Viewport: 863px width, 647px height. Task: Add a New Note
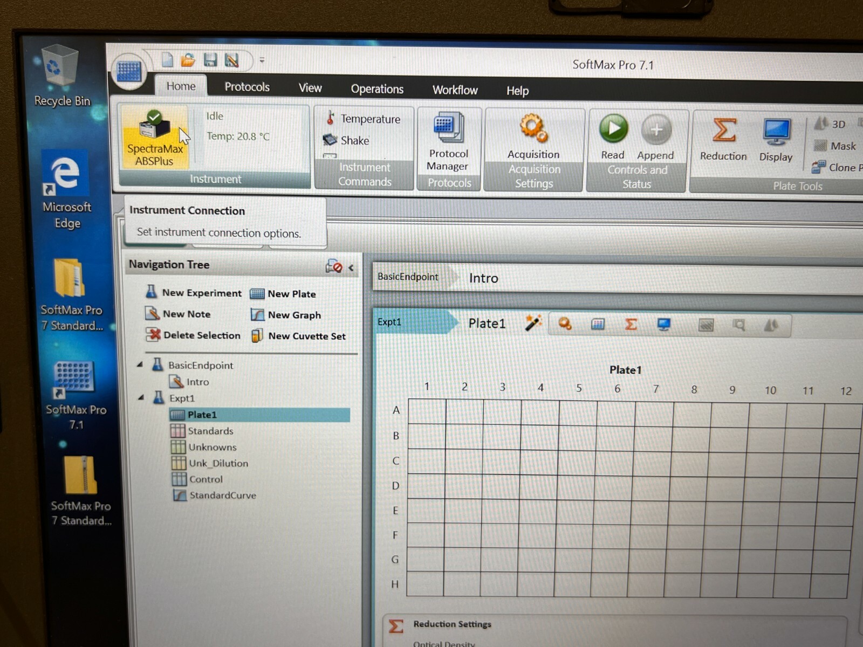click(178, 314)
